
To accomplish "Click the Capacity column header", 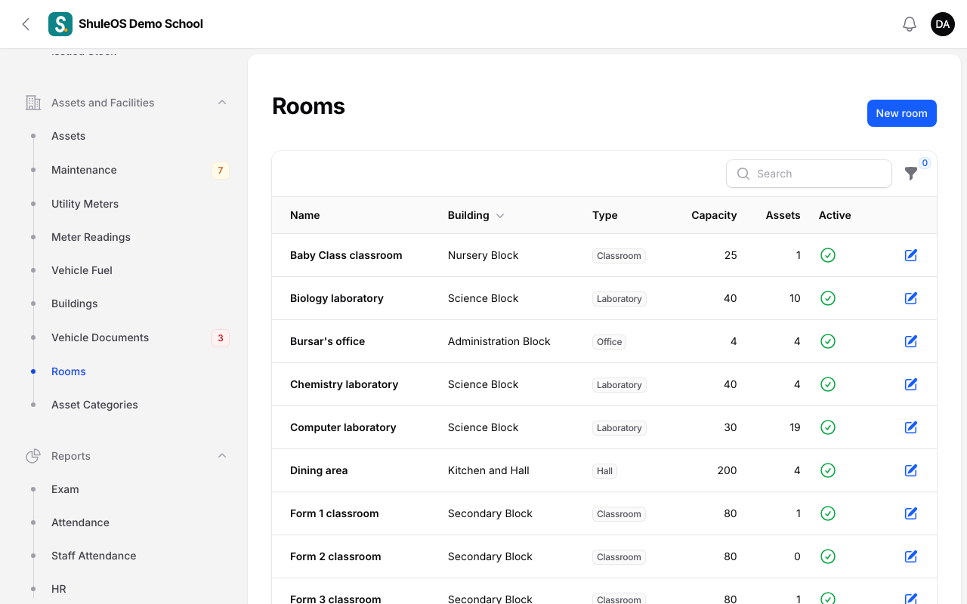I will [714, 215].
